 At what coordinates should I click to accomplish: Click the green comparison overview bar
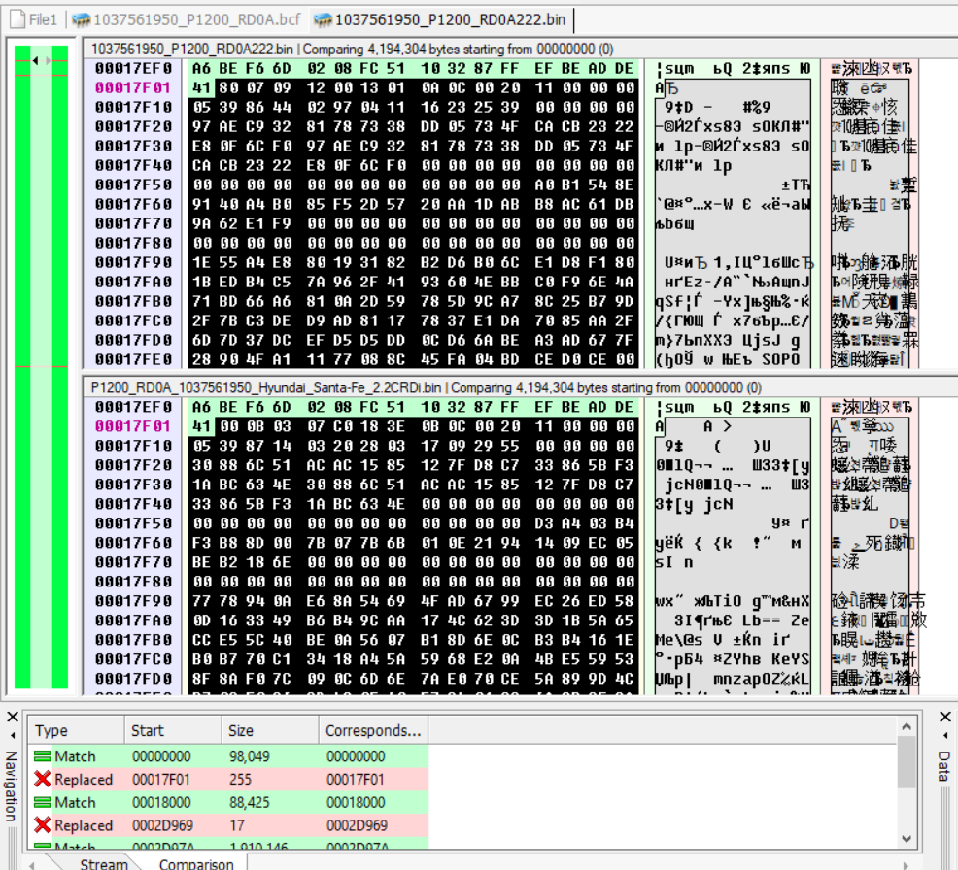coord(41,366)
